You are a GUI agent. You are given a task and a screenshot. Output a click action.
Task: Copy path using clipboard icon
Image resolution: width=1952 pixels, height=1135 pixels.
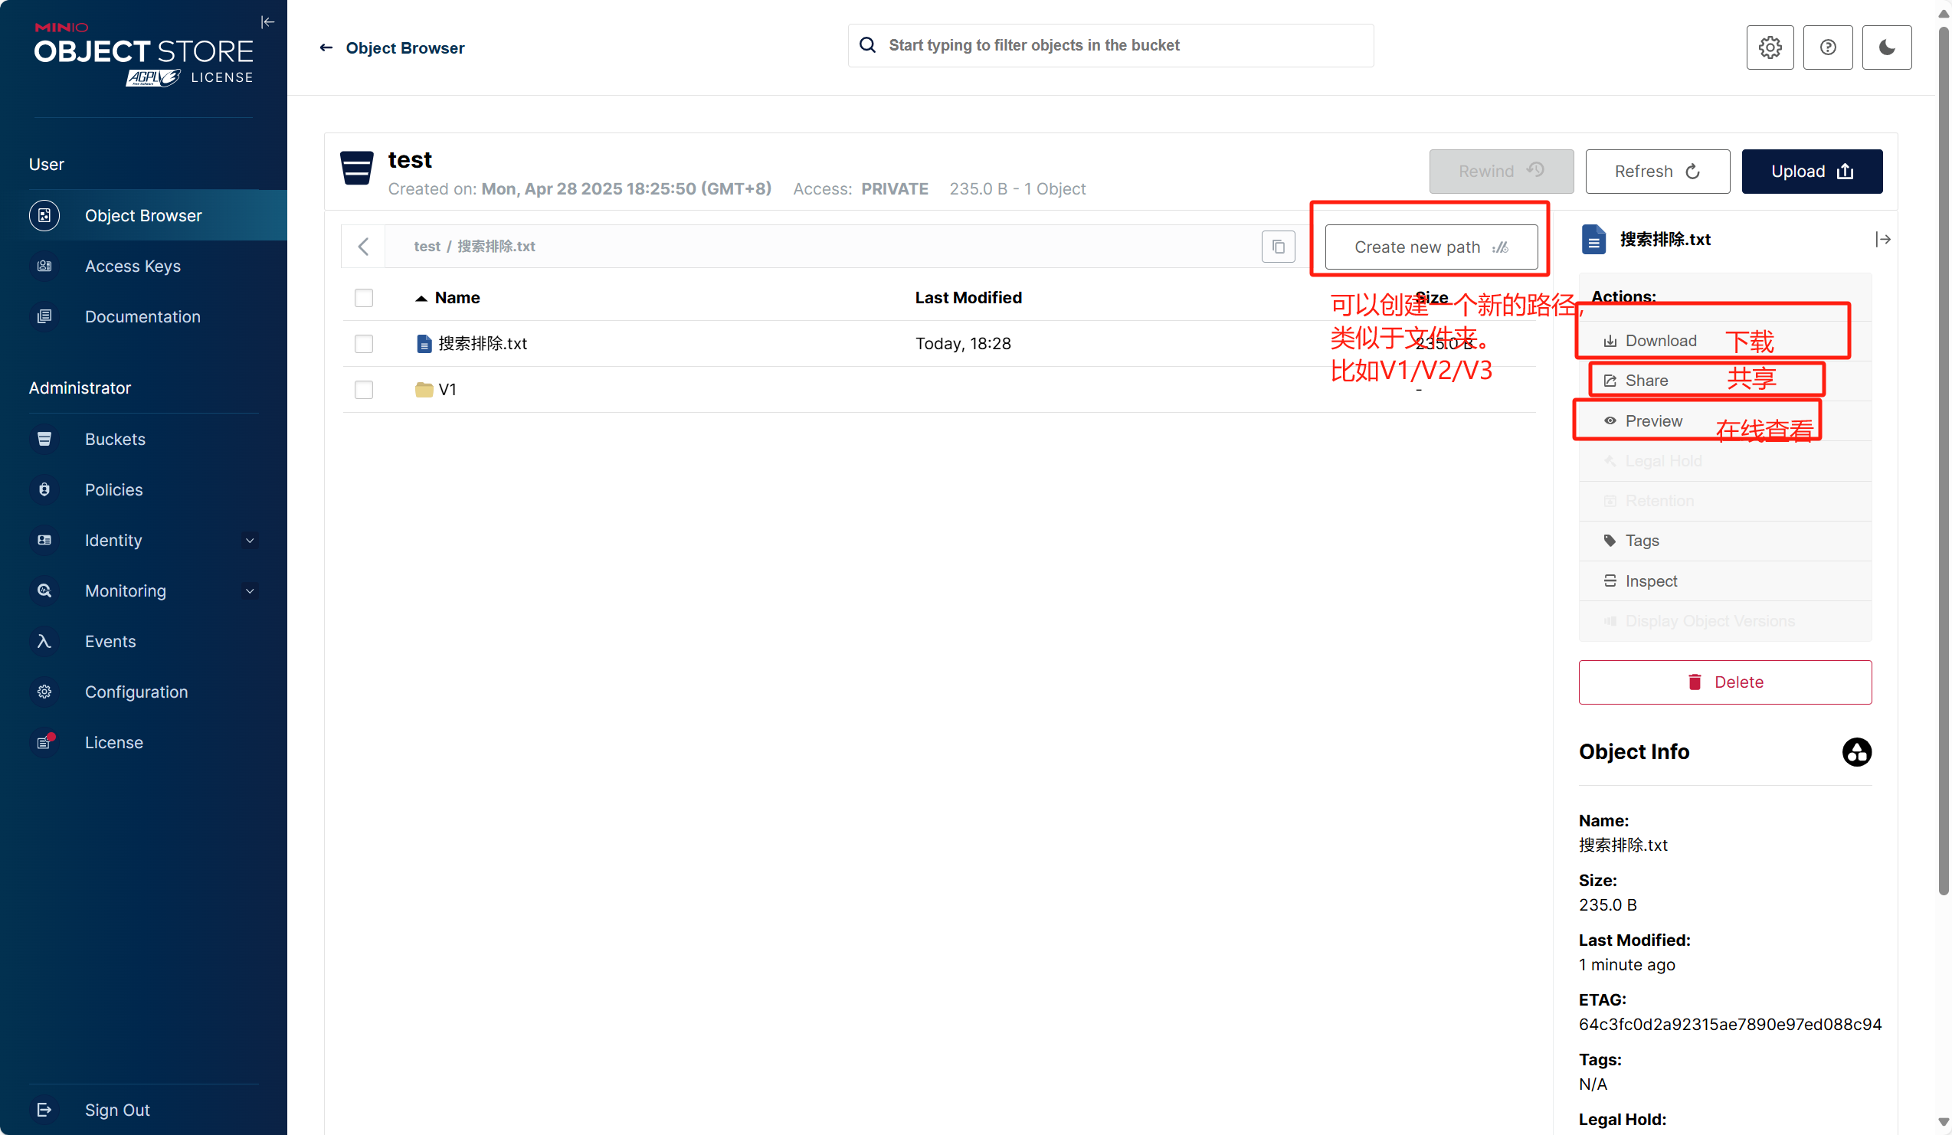tap(1278, 246)
